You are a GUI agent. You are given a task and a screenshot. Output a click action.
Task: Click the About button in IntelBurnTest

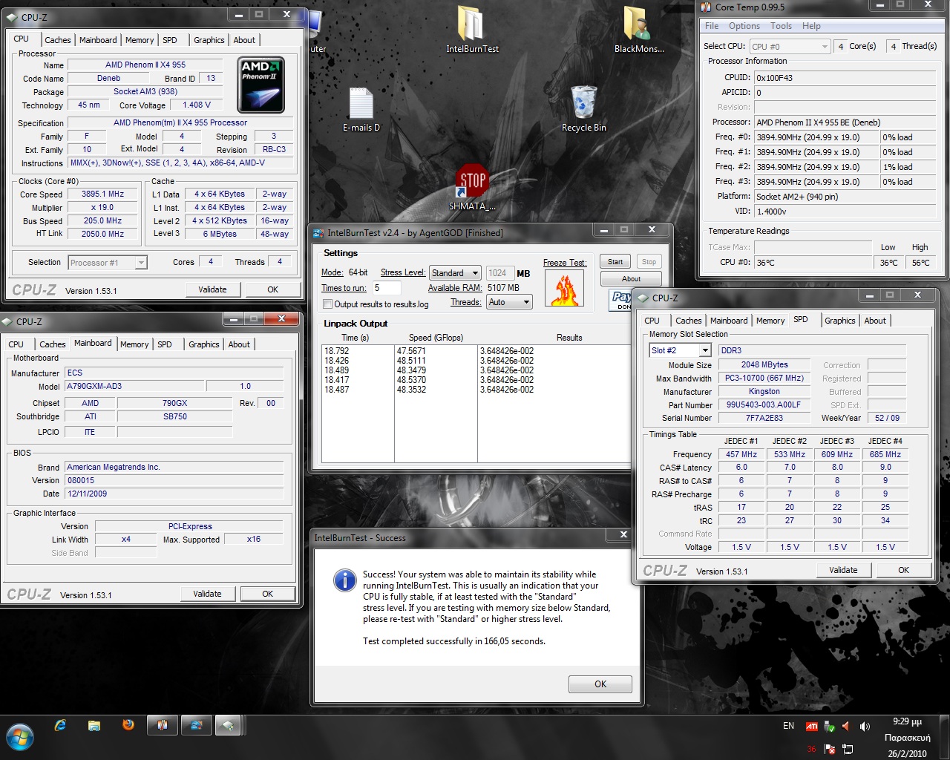[631, 279]
